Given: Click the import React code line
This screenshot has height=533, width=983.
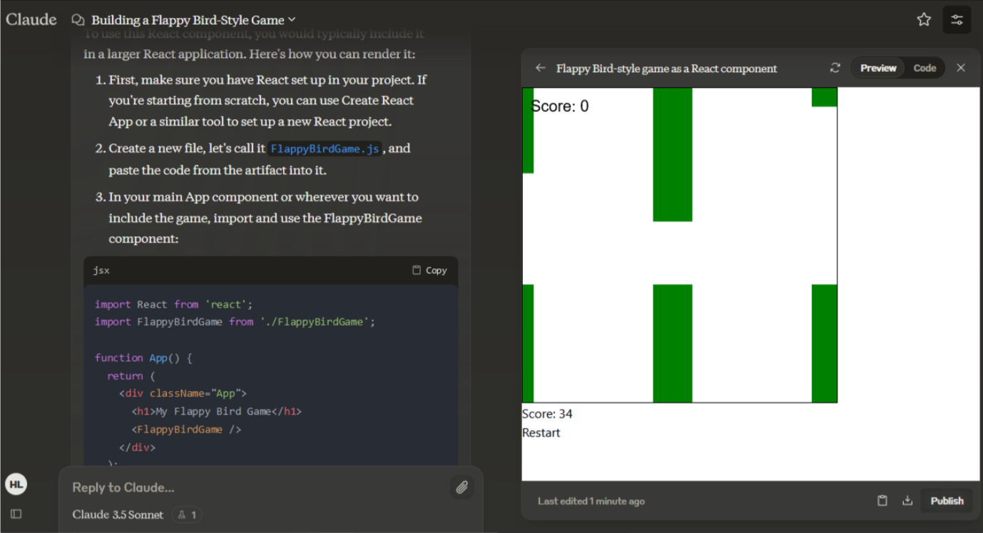Looking at the screenshot, I should coord(174,304).
